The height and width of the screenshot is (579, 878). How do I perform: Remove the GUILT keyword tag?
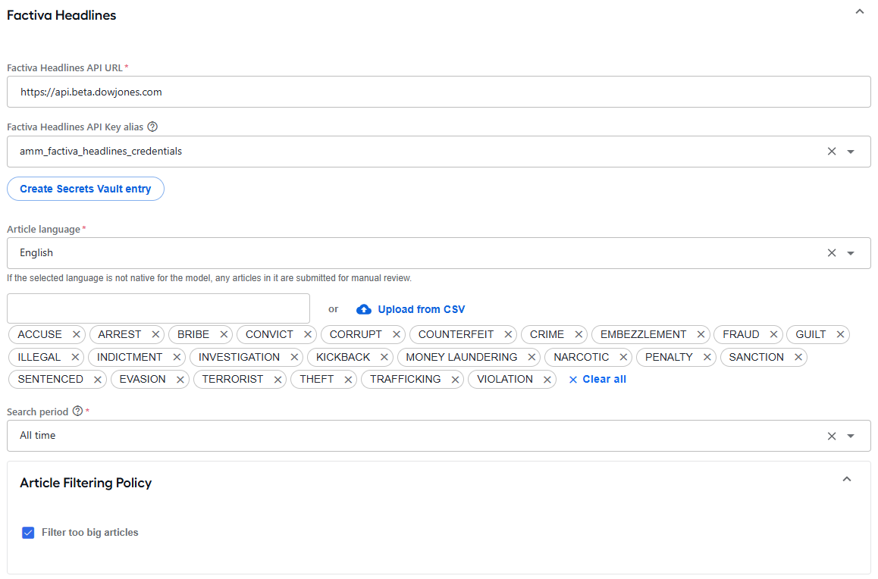[840, 334]
